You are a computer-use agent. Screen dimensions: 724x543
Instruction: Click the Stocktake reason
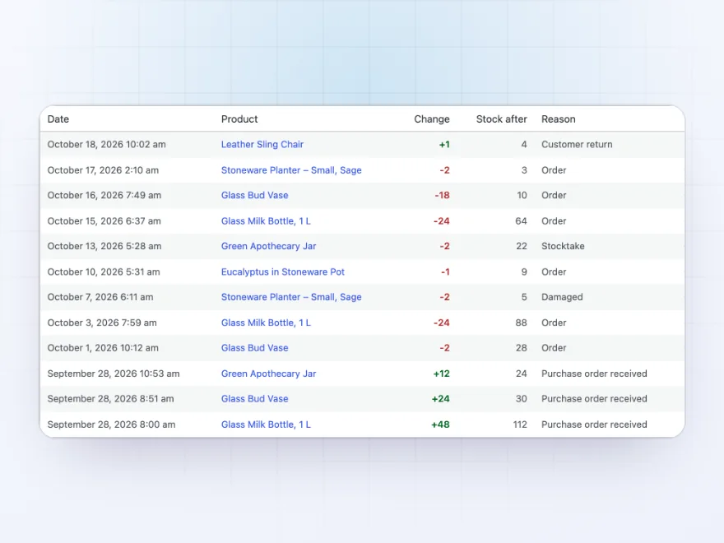563,246
